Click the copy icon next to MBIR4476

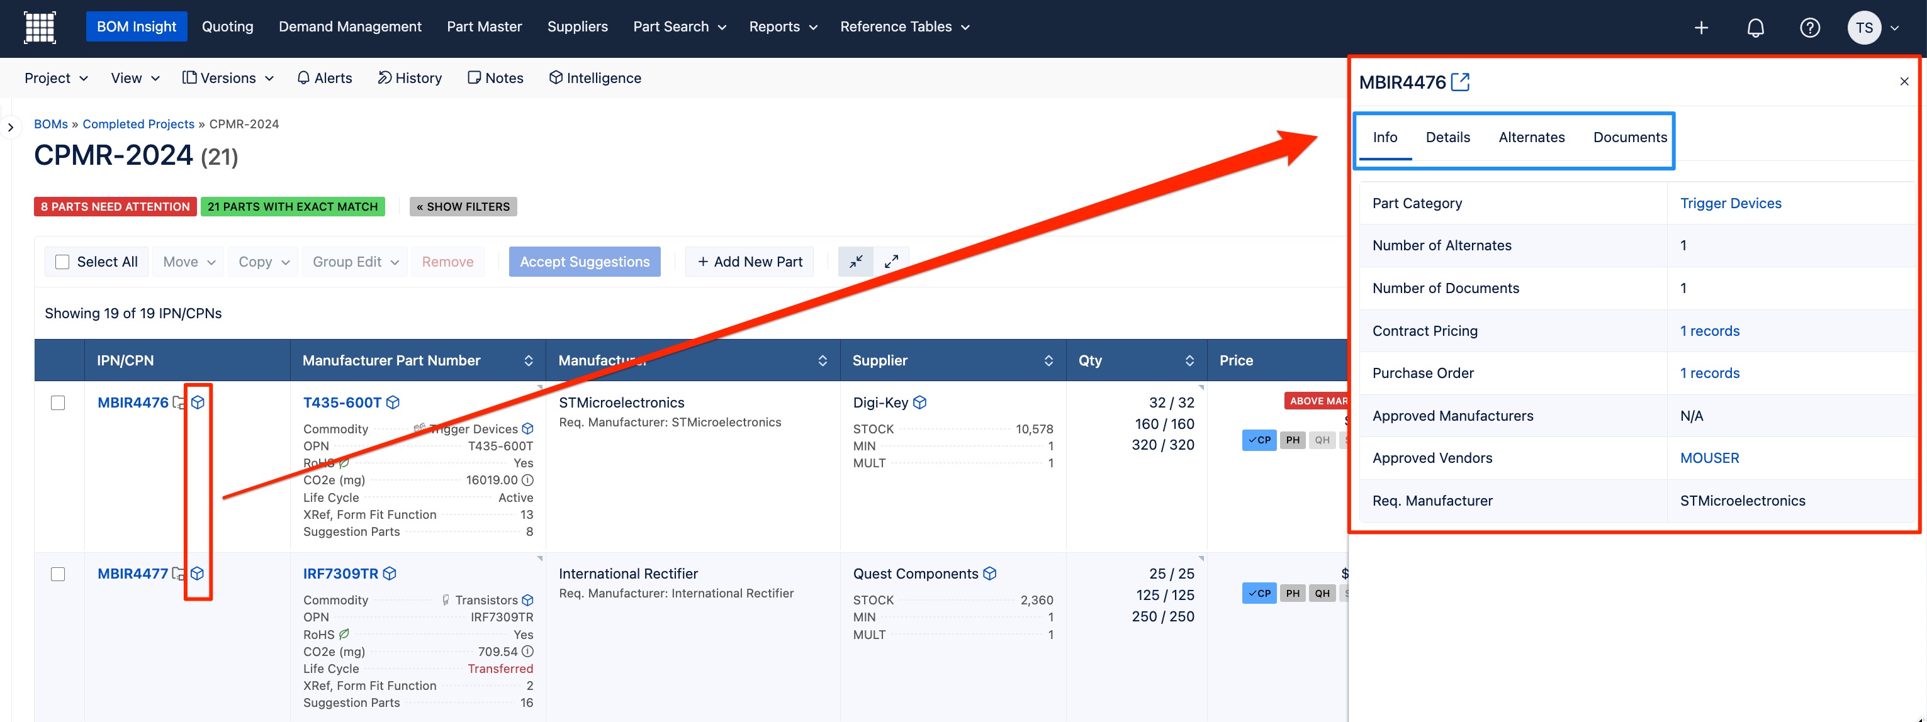179,402
